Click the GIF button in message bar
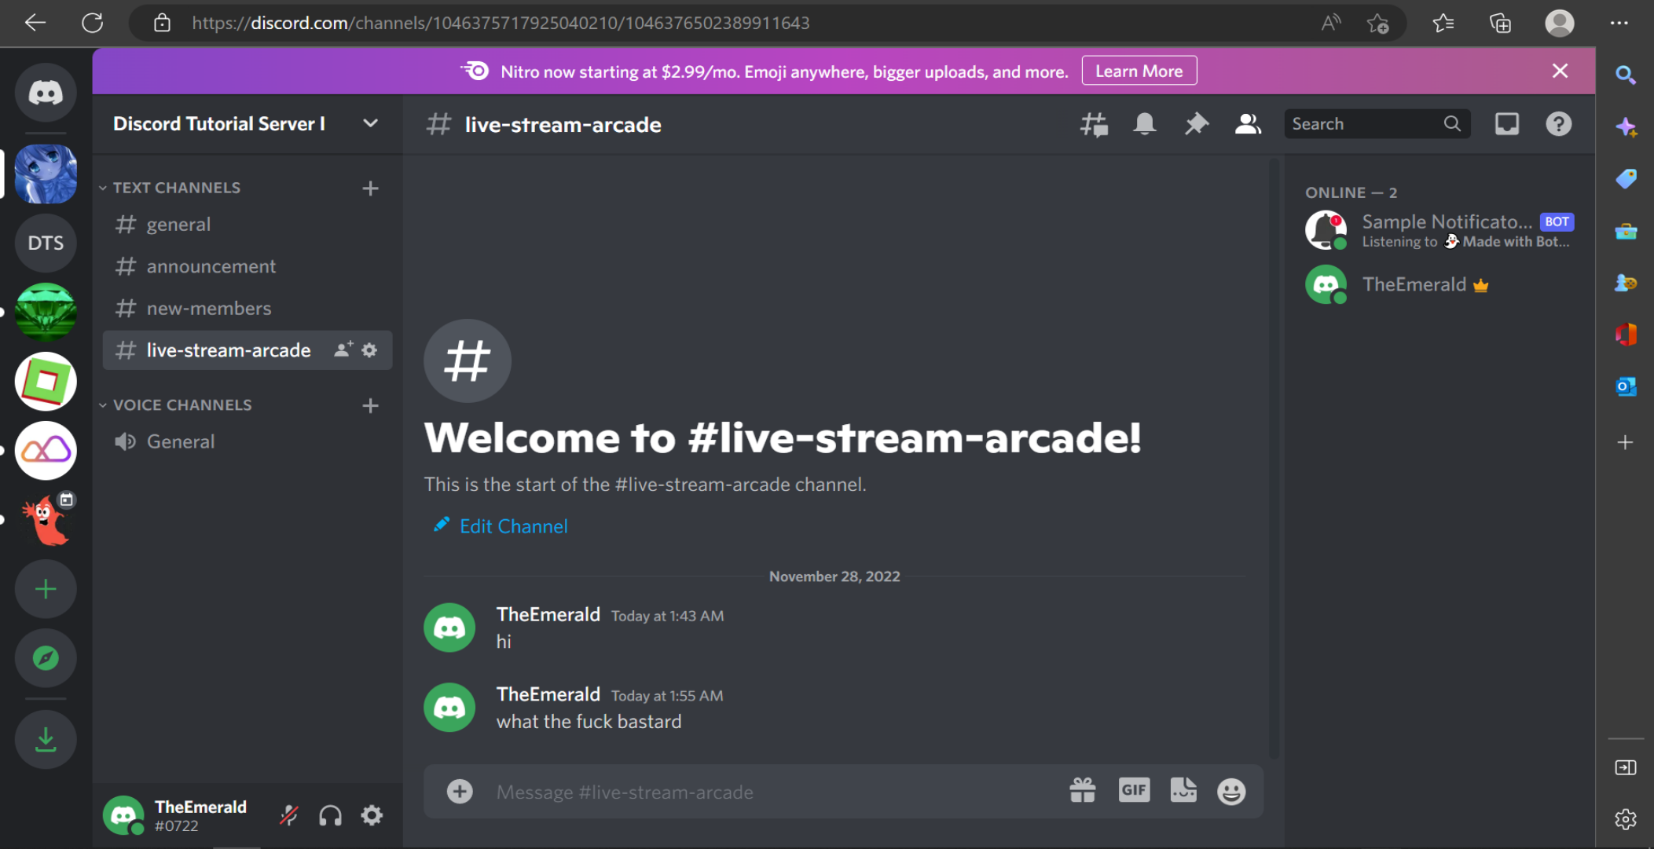The width and height of the screenshot is (1654, 849). click(1133, 792)
